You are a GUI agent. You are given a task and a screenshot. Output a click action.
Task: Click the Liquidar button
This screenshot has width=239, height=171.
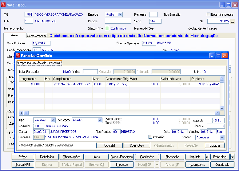click(x=215, y=145)
